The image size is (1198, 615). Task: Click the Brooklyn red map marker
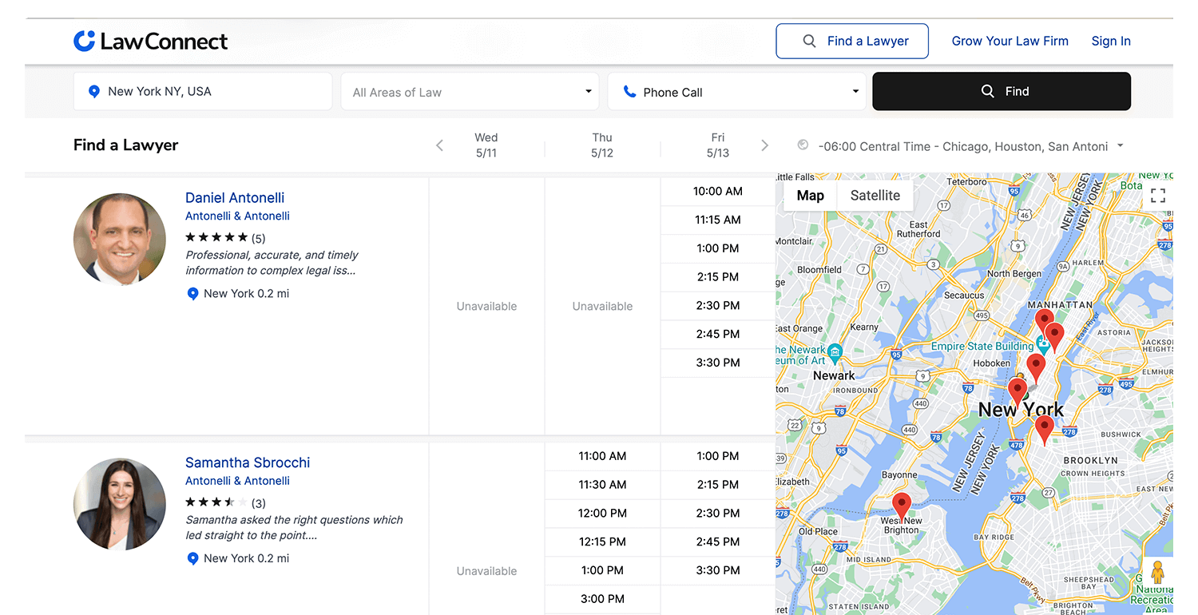1044,429
